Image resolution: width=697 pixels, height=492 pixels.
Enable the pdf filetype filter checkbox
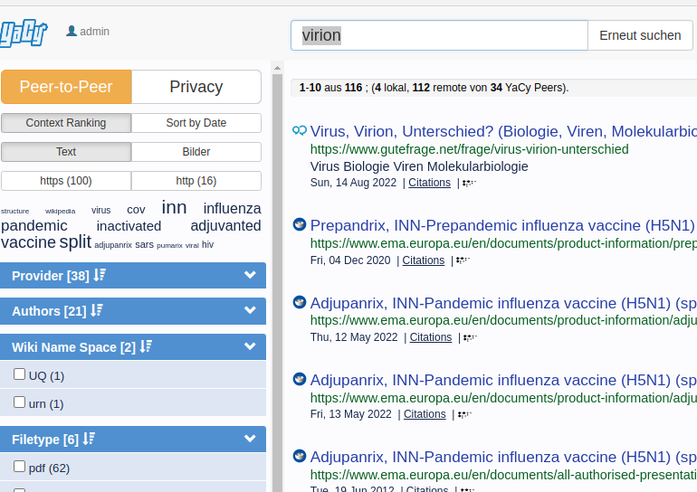(x=19, y=467)
